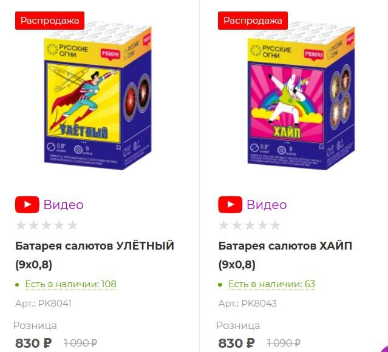
Task: Show stock details Есть в наличии: 63
Action: click(271, 284)
